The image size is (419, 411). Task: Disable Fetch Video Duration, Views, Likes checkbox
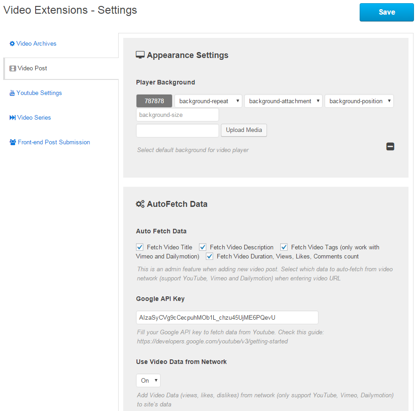point(209,256)
